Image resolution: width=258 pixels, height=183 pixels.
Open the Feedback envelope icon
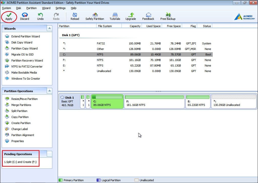[148, 15]
